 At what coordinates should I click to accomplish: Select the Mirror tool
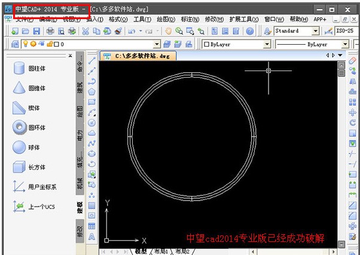click(x=352, y=81)
